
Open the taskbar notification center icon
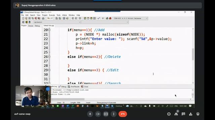point(190,106)
